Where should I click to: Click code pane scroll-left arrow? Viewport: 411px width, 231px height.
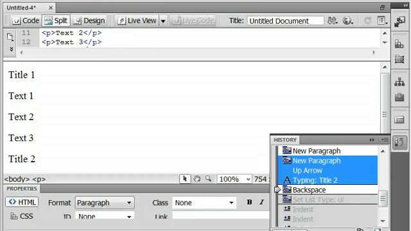click(x=21, y=53)
